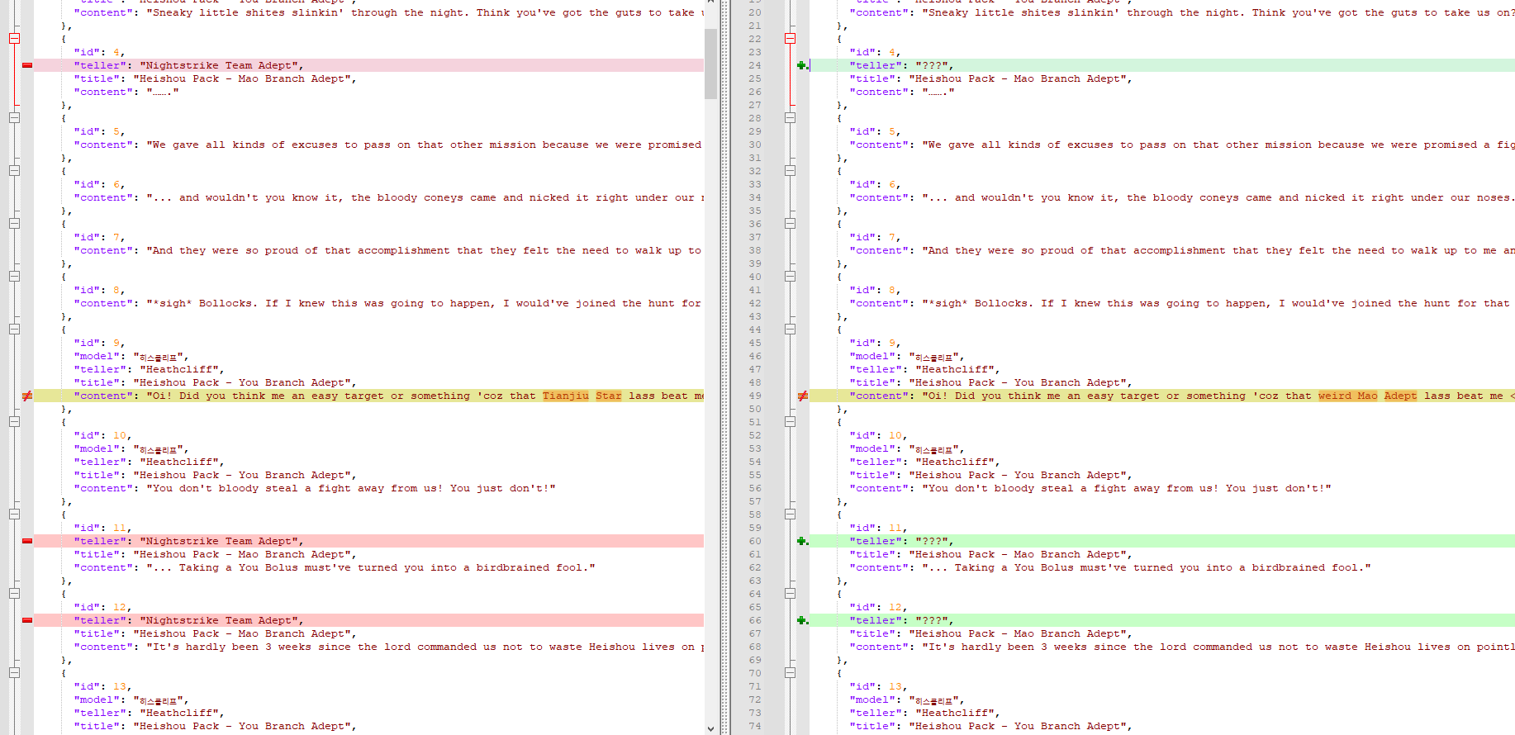Click line number 24 in the right pane
1515x735 pixels.
[755, 65]
